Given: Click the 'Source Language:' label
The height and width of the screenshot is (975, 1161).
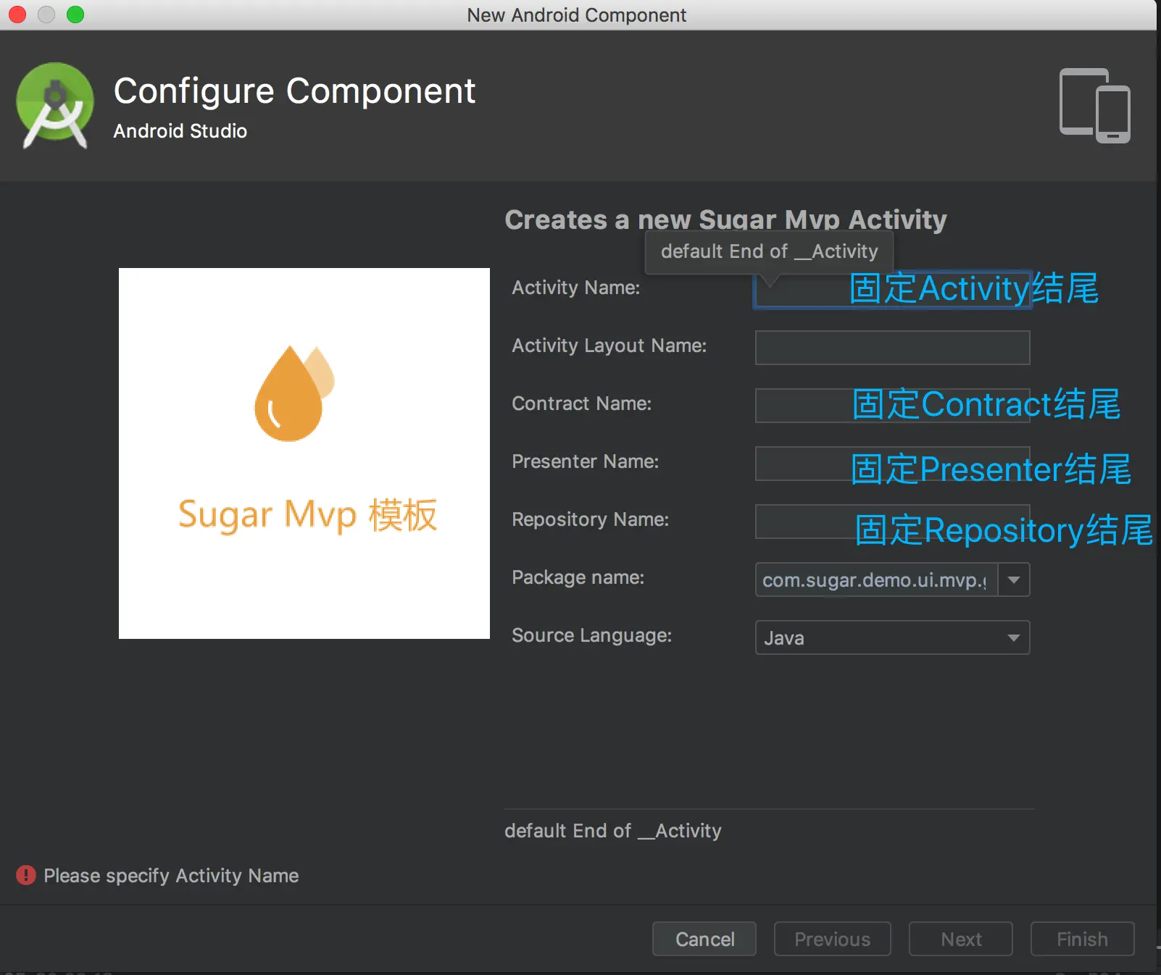Looking at the screenshot, I should (x=591, y=635).
